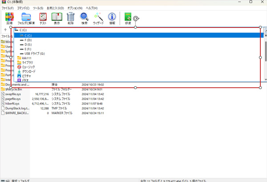Image resolution: width=267 pixels, height=182 pixels.
Task: Open the 検索 magnifier search tool
Action: pyautogui.click(x=85, y=18)
